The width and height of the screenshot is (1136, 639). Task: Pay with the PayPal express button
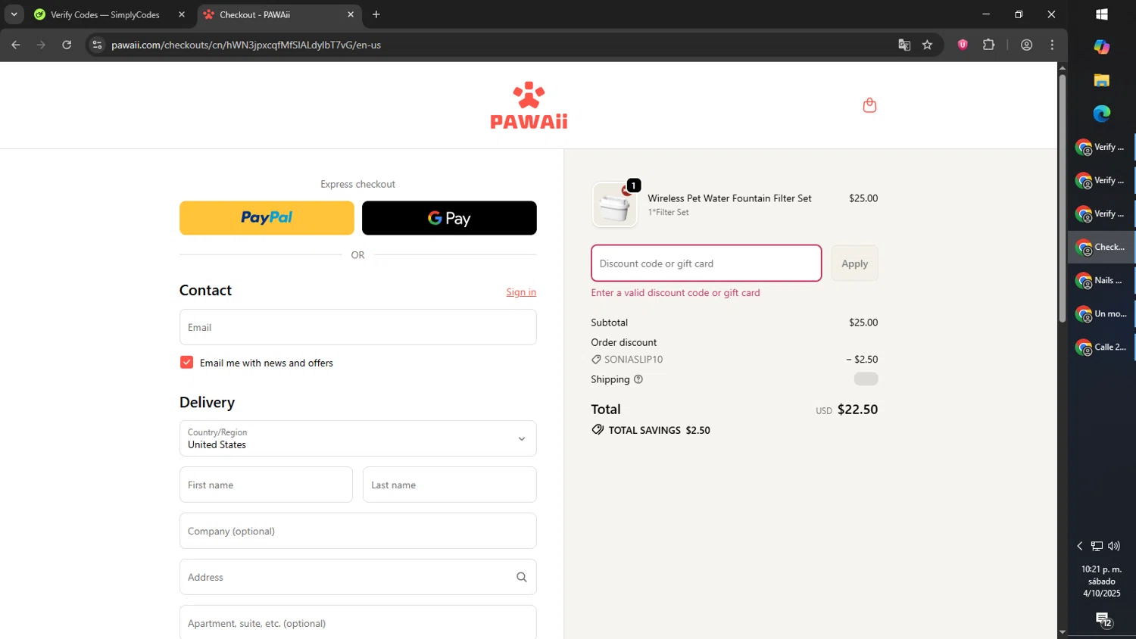coord(267,218)
